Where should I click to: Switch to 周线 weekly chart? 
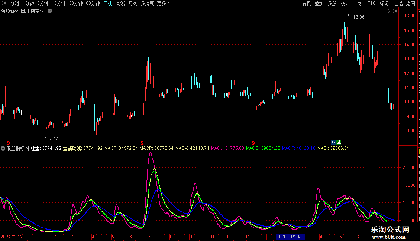click(120, 3)
